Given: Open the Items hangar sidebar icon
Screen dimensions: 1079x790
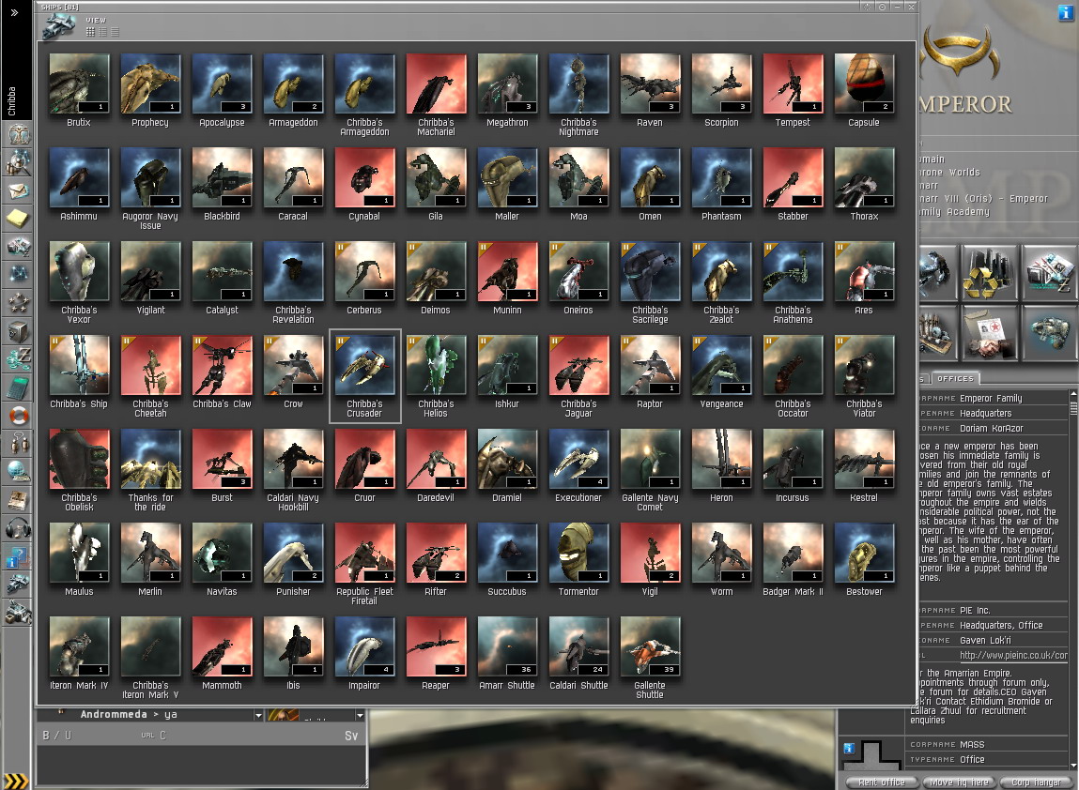Looking at the screenshot, I should 18,612.
